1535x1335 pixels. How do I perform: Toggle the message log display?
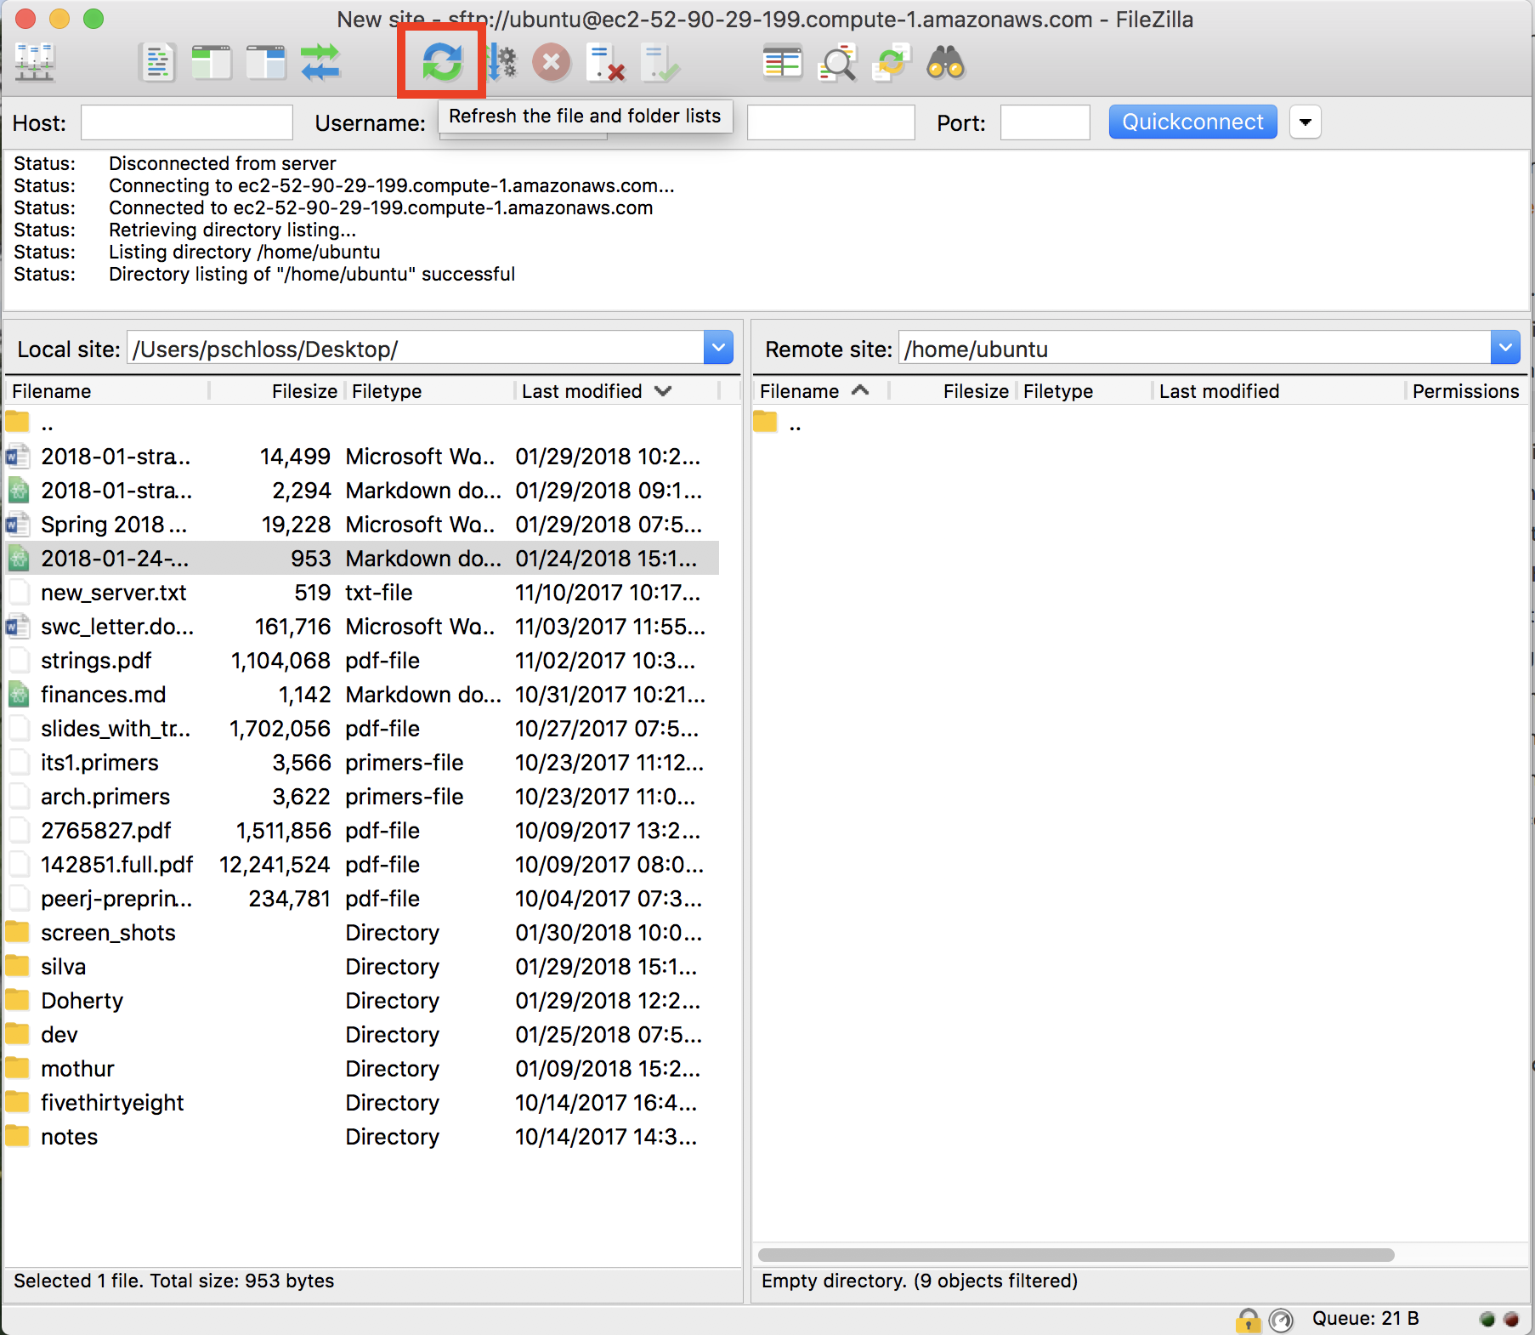coord(157,63)
